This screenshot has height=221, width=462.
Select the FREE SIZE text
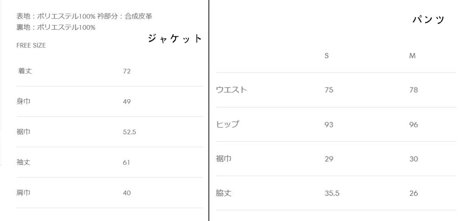click(31, 46)
